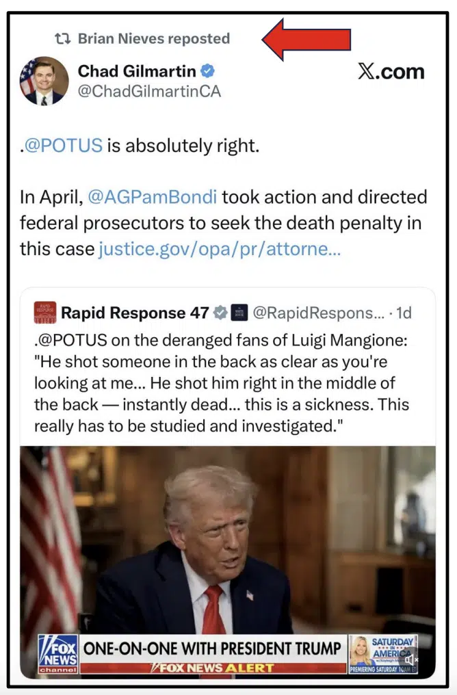Click the Rapid Response 47 avatar
Viewport: 457px width, 695px height.
click(x=44, y=312)
